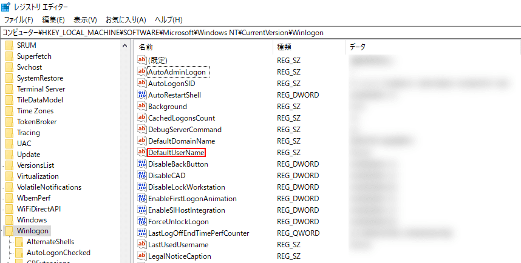Click the string icon beside CachedLogonsCount
Viewport: 521px width, 263px height.
pos(142,118)
